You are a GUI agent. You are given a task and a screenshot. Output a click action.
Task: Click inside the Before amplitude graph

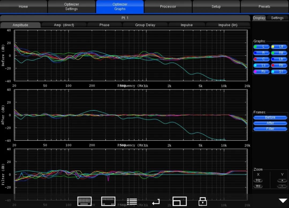(131, 55)
